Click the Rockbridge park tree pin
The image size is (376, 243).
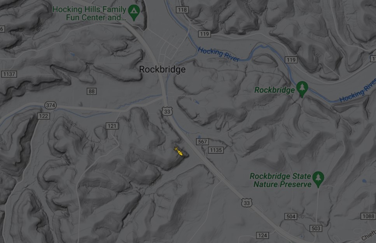(x=302, y=89)
